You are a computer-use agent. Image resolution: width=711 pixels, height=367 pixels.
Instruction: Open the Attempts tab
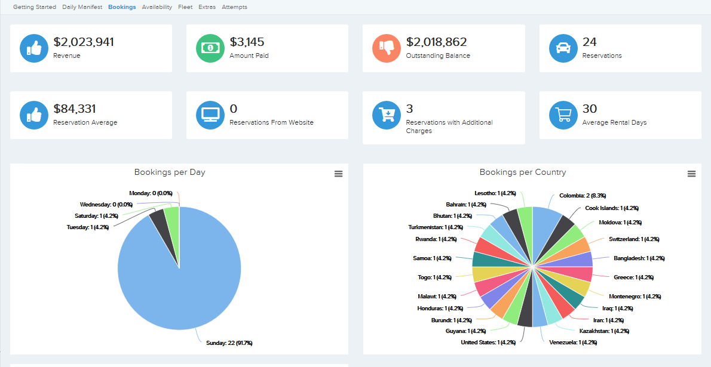pos(234,7)
